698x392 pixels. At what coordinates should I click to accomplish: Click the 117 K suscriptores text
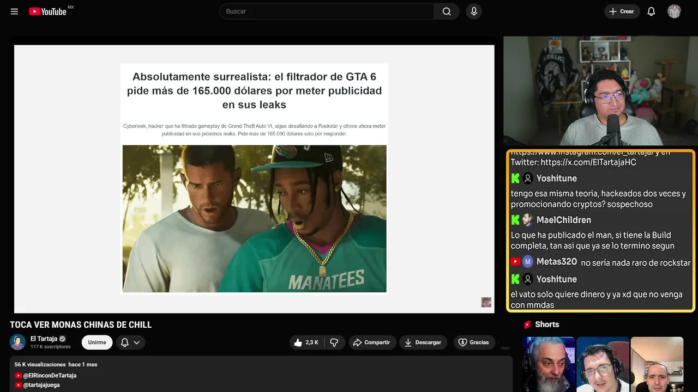coord(51,347)
